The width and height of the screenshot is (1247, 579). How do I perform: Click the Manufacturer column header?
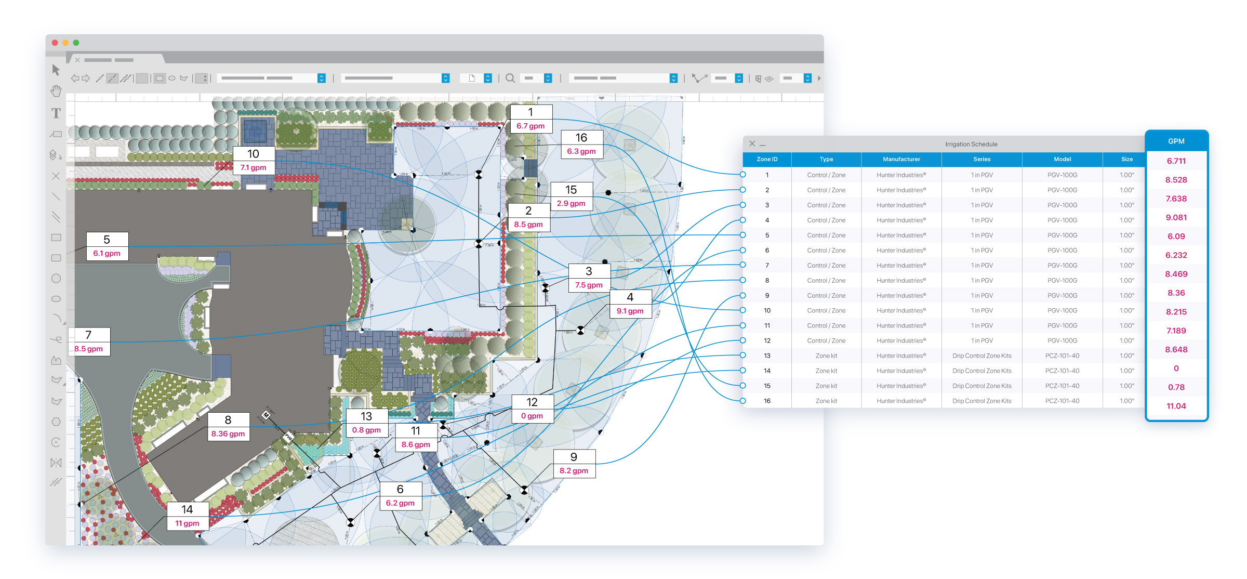point(901,159)
